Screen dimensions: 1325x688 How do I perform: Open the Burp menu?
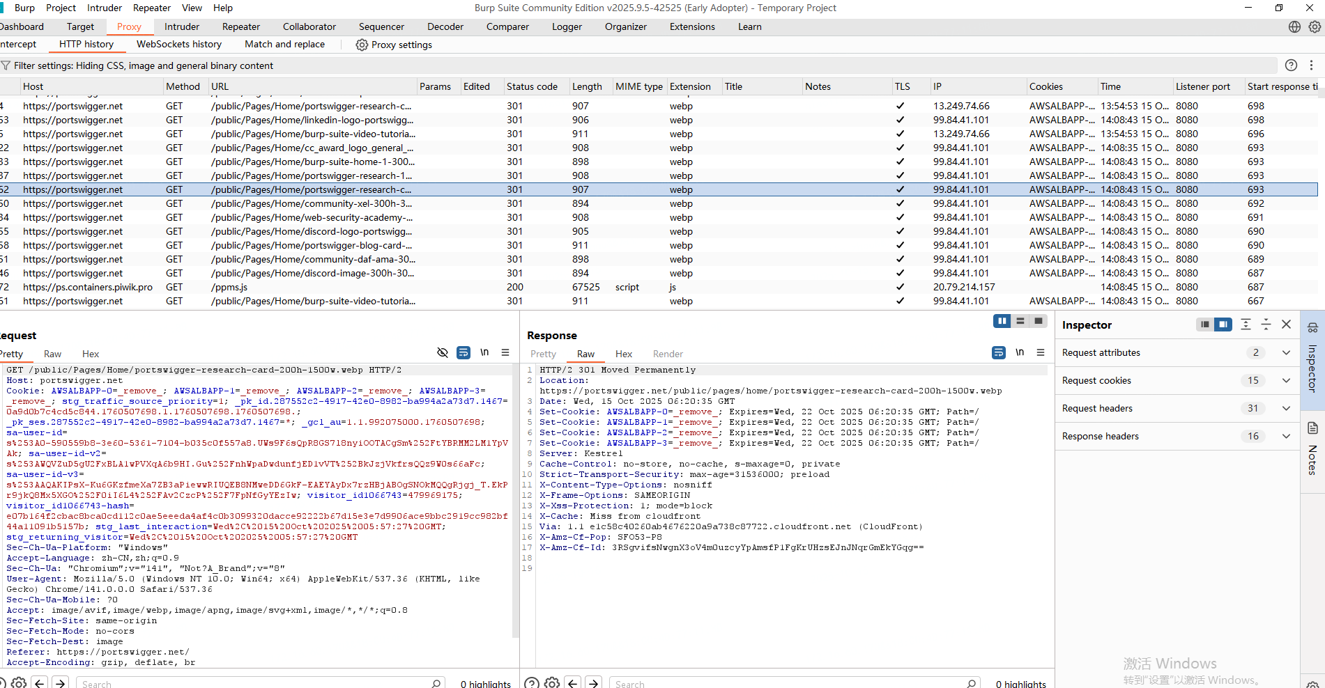[24, 8]
